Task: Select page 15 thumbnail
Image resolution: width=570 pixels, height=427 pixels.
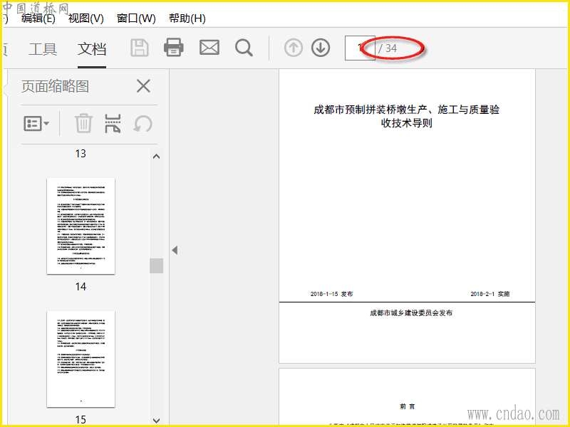Action: click(81, 359)
